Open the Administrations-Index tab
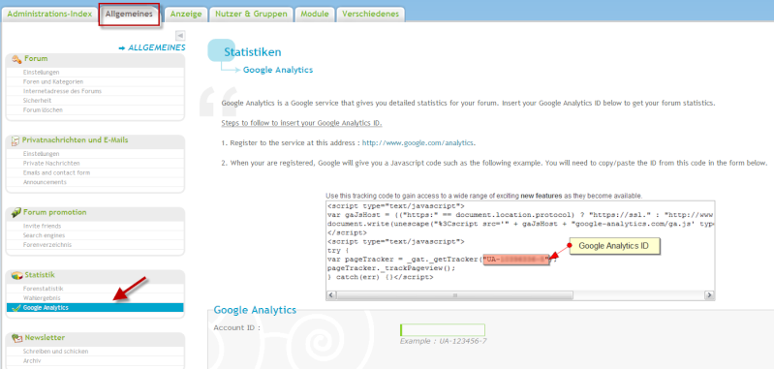Screen dimensions: 774x369 coord(49,14)
